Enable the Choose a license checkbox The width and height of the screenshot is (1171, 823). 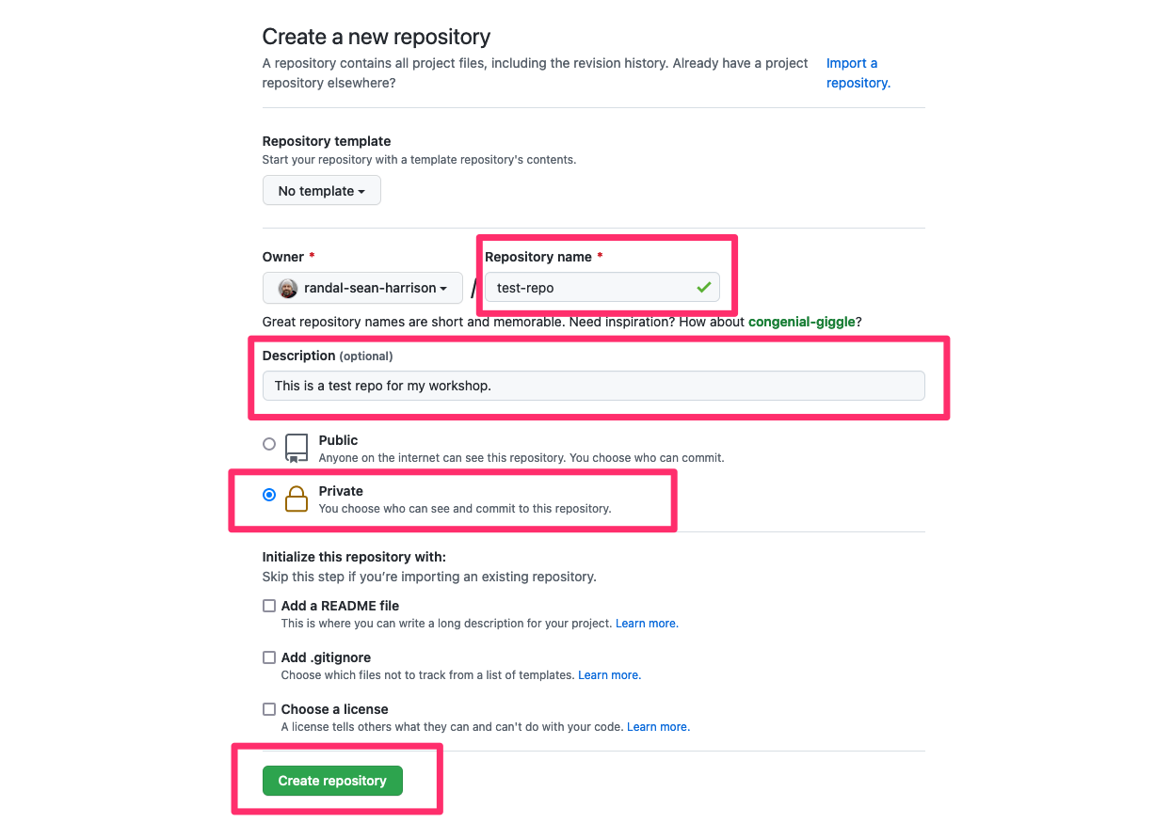click(269, 708)
